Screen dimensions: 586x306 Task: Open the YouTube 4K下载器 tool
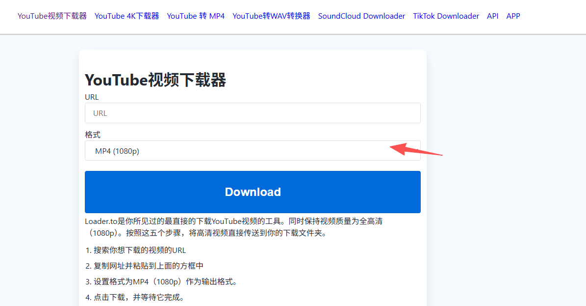127,16
